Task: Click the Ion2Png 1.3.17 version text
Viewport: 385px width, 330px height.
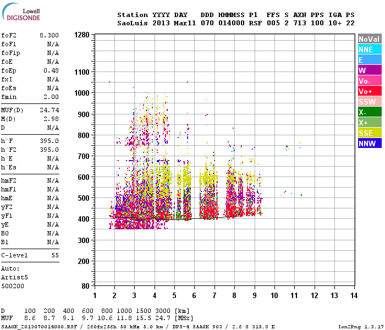Action: (x=361, y=327)
